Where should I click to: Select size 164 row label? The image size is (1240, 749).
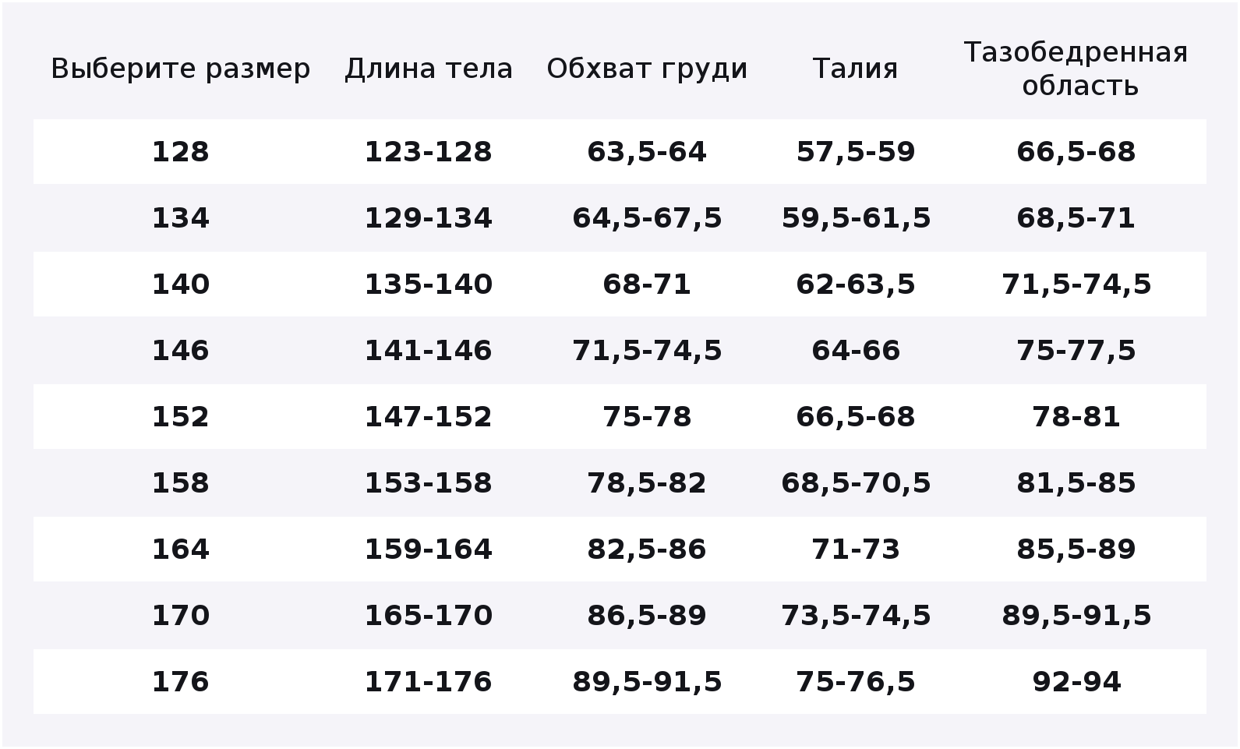point(180,549)
